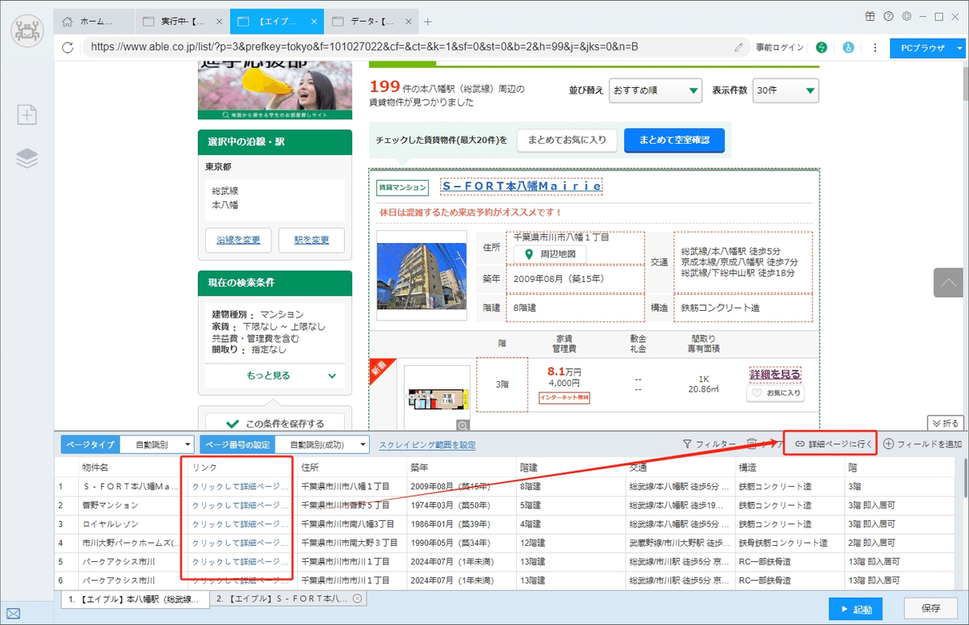The height and width of the screenshot is (625, 969).
Task: Select bottom tab 1. 【エイブル】本八幡駅
Action: pyautogui.click(x=136, y=598)
